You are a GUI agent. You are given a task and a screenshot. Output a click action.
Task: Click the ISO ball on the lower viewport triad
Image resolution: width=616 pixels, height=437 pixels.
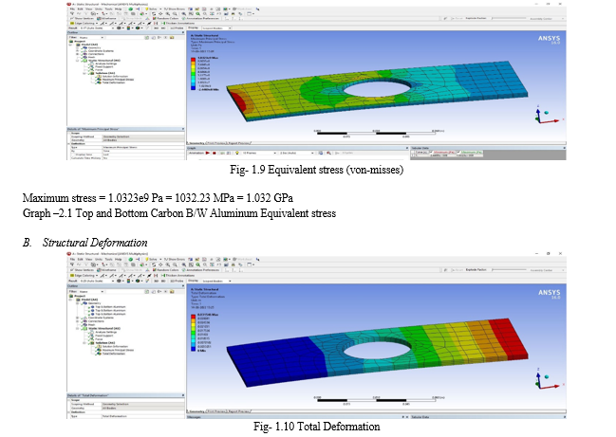pos(547,377)
